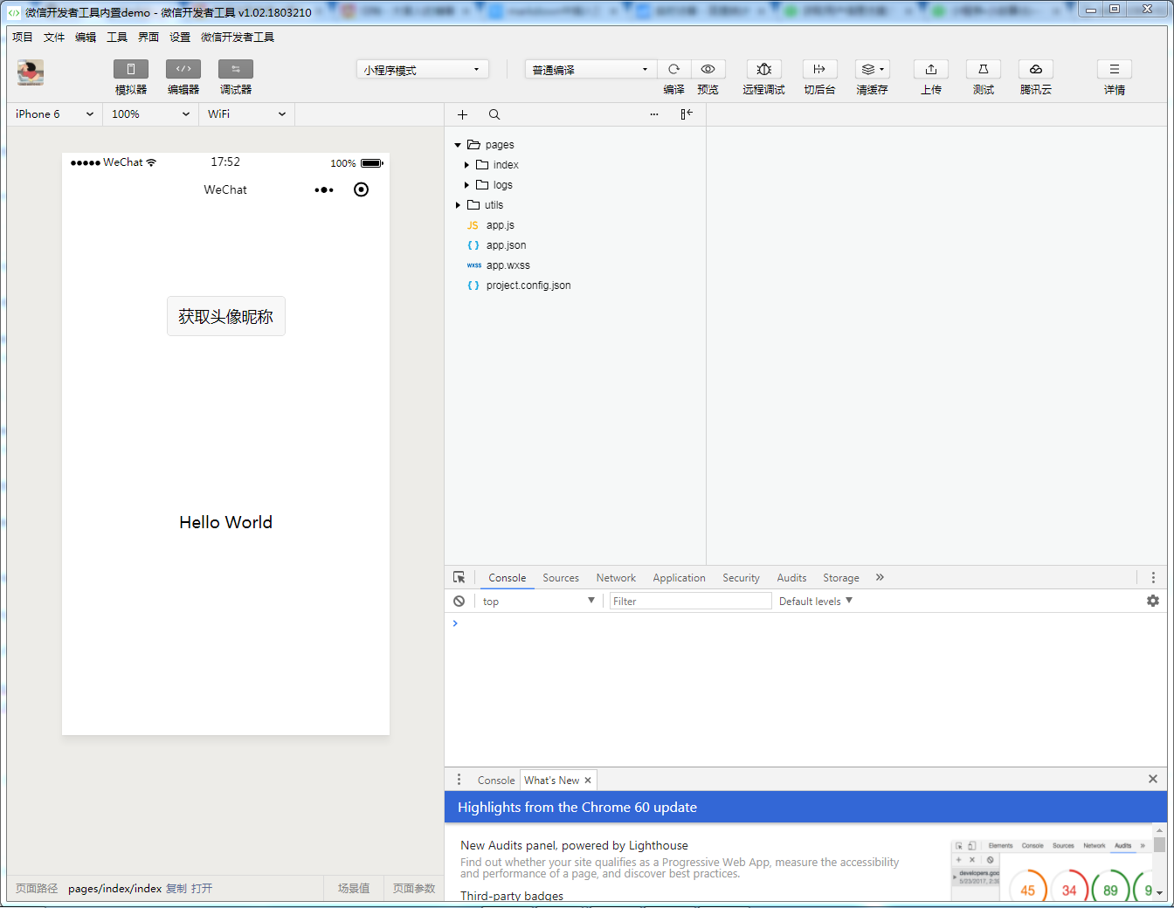Image resolution: width=1174 pixels, height=908 pixels.
Task: Click the mini program menu dots icon
Action: [324, 189]
